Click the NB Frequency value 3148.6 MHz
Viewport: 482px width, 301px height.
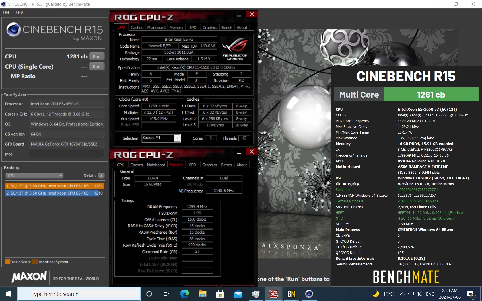point(224,191)
